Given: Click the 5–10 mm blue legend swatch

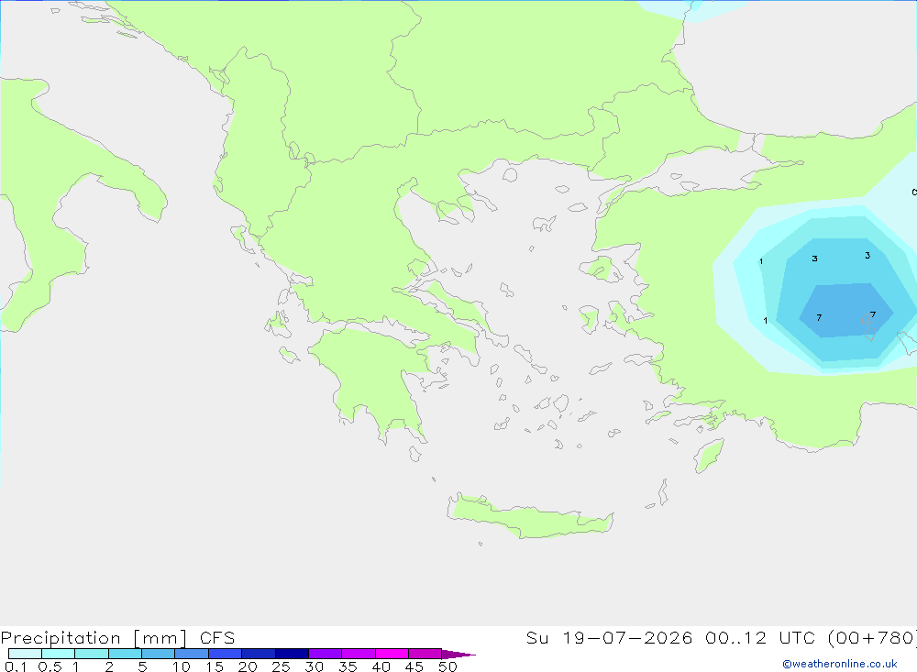Looking at the screenshot, I should point(159,654).
